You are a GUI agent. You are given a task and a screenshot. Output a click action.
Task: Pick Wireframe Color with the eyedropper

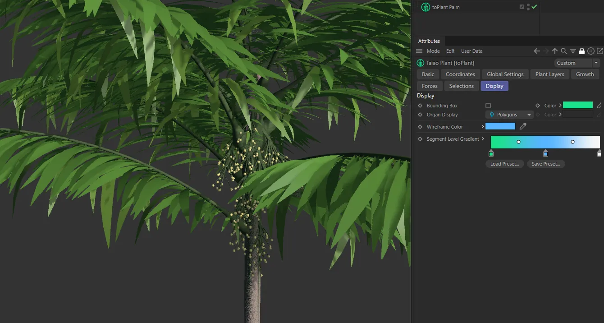(523, 127)
